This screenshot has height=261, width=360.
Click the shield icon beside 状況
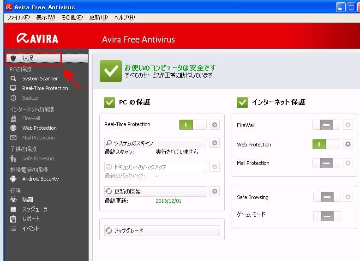(13, 58)
